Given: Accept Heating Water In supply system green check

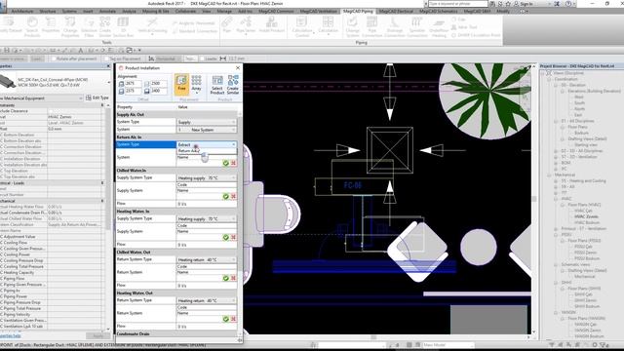Looking at the screenshot, I should coord(225,238).
